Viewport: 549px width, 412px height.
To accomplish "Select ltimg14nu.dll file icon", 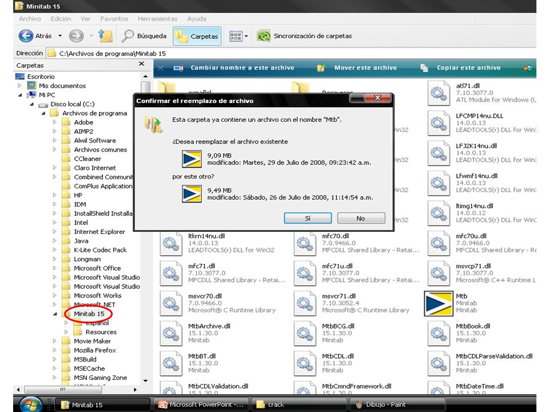I will click(439, 213).
